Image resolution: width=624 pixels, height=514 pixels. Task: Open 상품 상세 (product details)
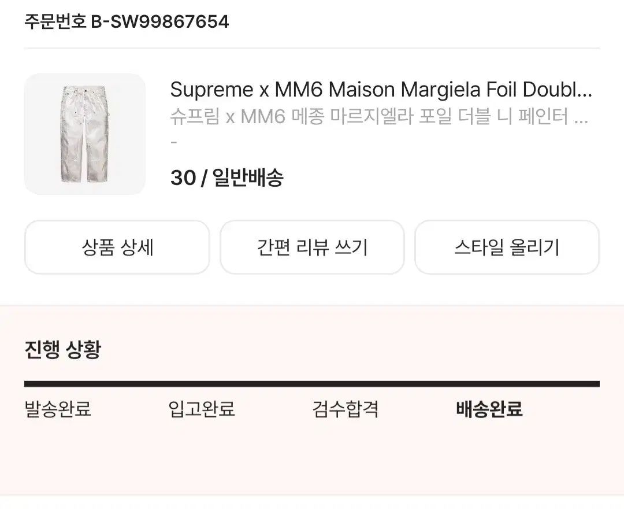(x=117, y=247)
